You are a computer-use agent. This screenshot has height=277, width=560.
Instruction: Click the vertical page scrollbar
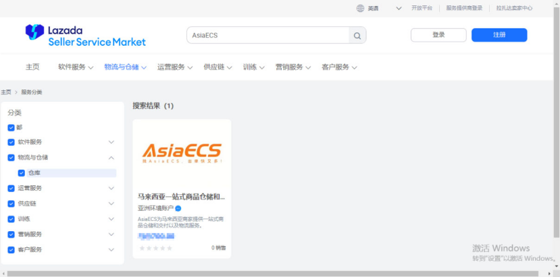(557, 121)
